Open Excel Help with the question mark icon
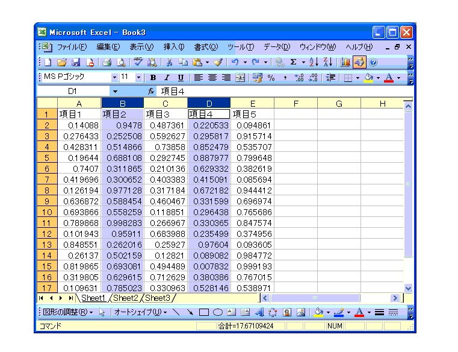Viewport: 458px width, 352px height. coord(373,62)
